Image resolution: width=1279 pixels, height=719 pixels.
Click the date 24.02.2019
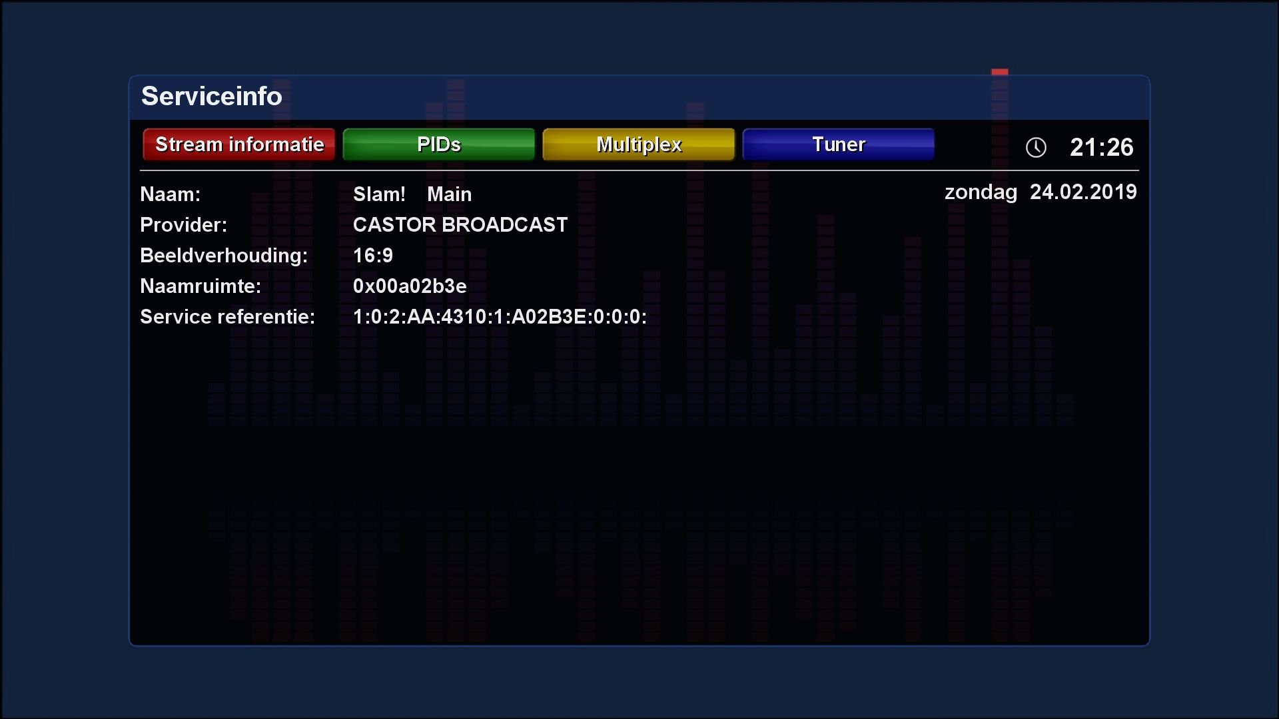pos(1083,192)
